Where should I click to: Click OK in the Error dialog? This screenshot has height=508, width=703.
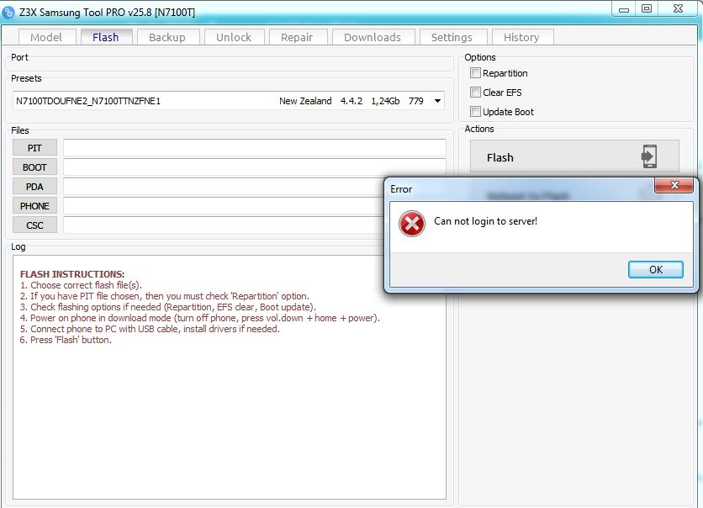pos(655,269)
